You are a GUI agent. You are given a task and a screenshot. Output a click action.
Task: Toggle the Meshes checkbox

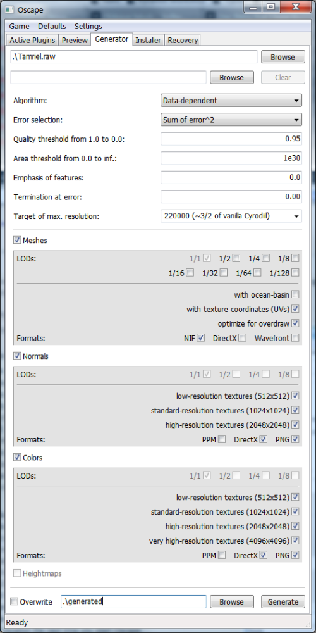click(x=17, y=240)
